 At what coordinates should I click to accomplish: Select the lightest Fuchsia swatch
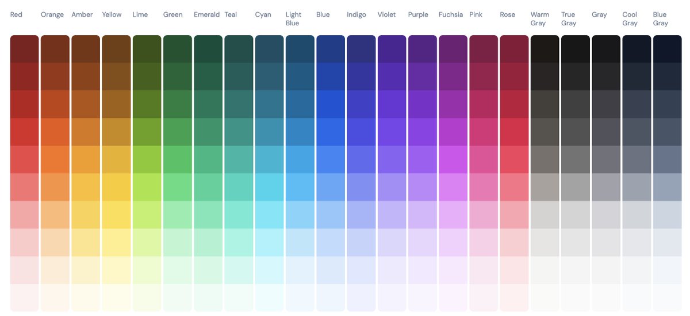click(453, 298)
